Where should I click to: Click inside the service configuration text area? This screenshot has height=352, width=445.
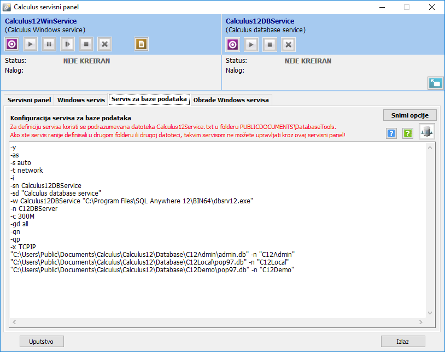219,295
